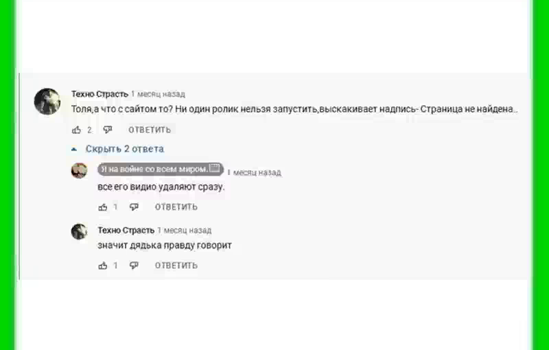Open channel name Техно Страсть on top comment

click(x=100, y=94)
